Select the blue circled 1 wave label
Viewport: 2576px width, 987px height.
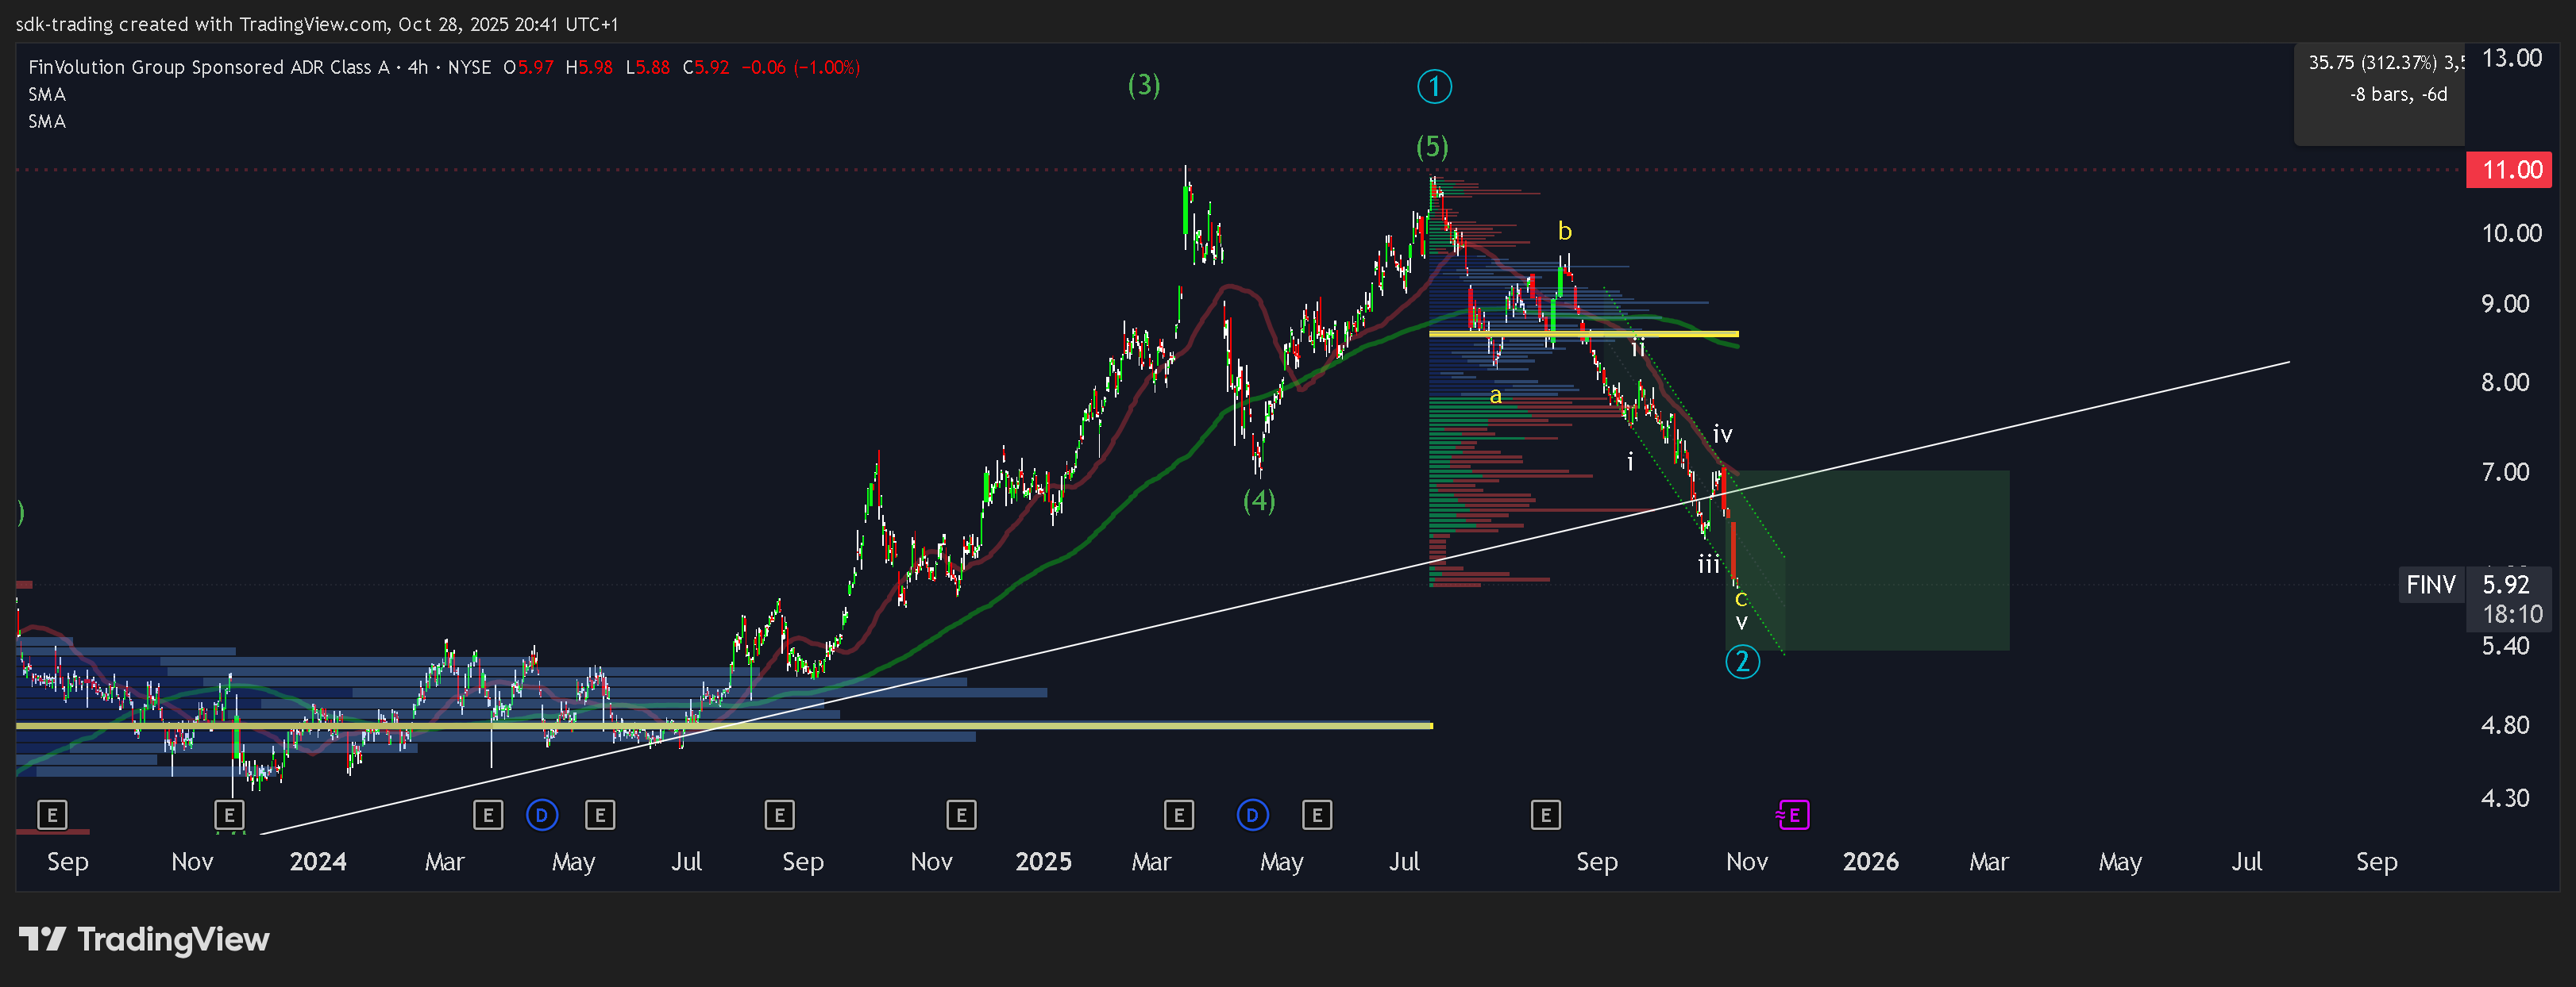(1434, 87)
